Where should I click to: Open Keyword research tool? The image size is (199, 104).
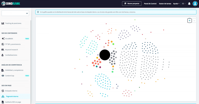(11, 50)
